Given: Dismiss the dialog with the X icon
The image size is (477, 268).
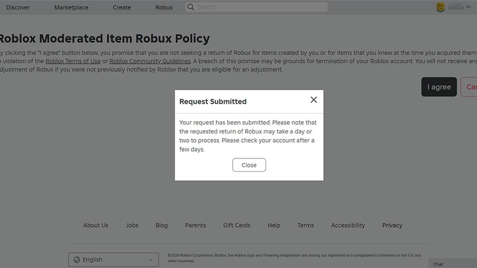Looking at the screenshot, I should click(314, 100).
